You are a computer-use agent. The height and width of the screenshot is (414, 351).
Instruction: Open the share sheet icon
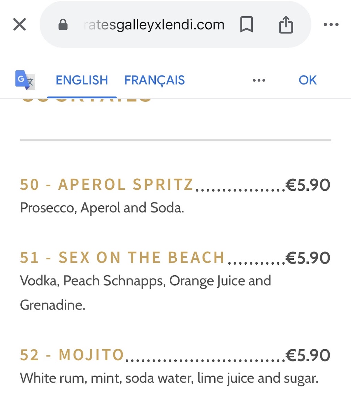click(x=286, y=25)
